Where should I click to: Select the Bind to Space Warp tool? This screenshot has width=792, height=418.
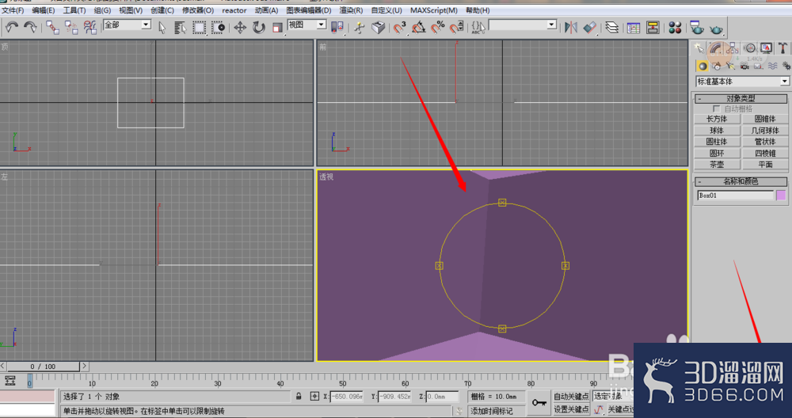pyautogui.click(x=90, y=27)
